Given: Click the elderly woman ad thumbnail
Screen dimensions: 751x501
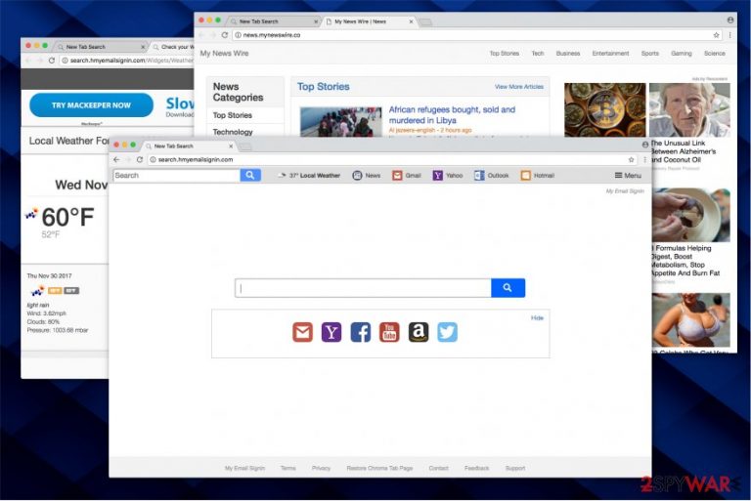Looking at the screenshot, I should click(689, 109).
